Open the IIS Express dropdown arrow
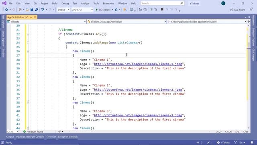257x145 pixels. coord(112,10)
